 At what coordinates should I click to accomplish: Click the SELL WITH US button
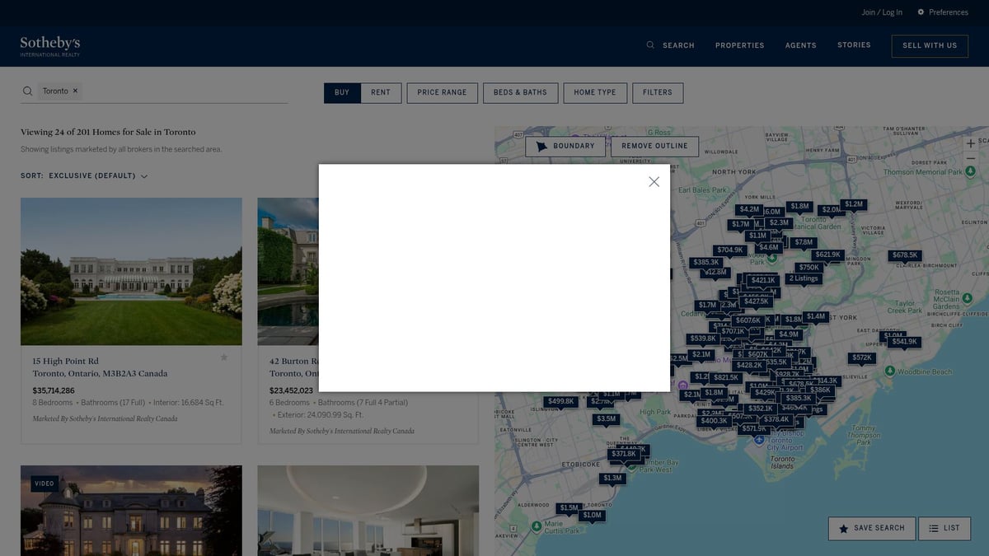pyautogui.click(x=930, y=45)
